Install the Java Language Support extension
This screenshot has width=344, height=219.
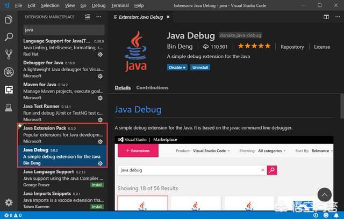(97, 185)
